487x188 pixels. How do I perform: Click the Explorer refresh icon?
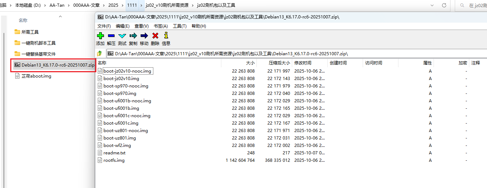(x=444, y=5)
